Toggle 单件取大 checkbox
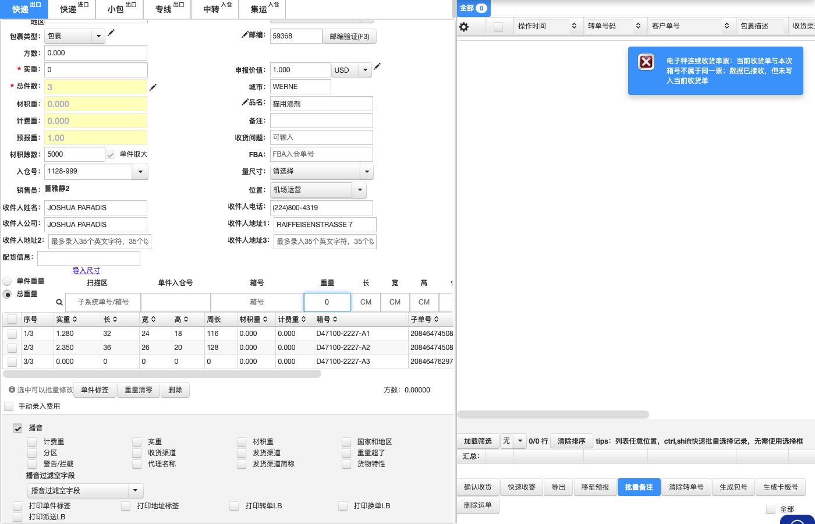Viewport: 815px width, 524px height. click(110, 155)
